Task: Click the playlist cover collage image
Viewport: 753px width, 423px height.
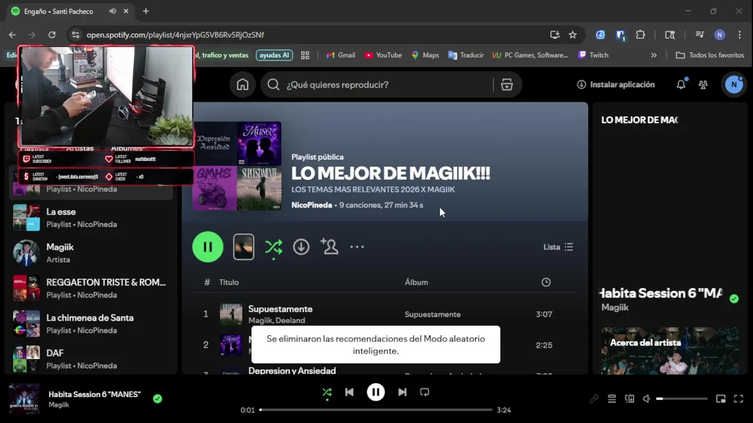Action: point(237,166)
